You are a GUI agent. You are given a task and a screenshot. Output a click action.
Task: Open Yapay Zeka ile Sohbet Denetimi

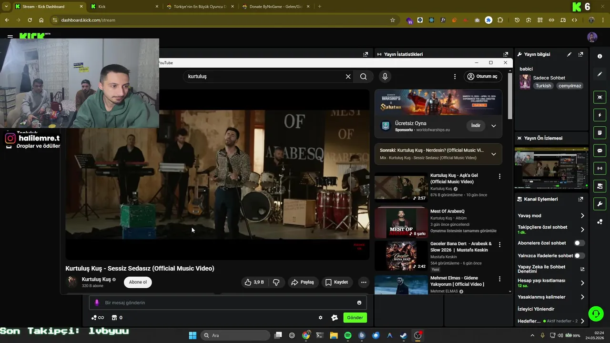pyautogui.click(x=551, y=269)
